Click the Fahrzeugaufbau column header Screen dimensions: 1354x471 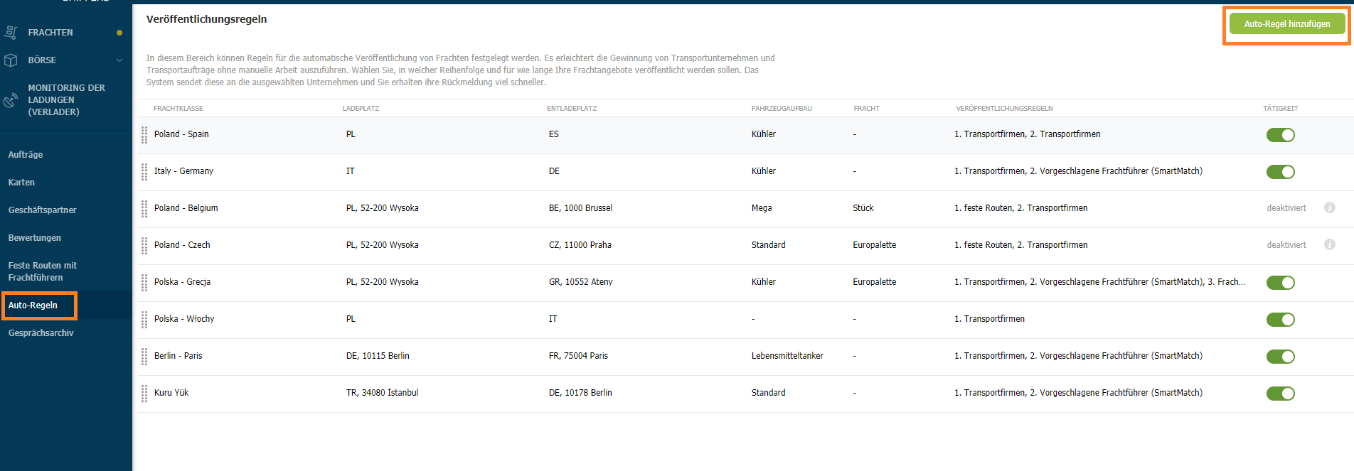[x=782, y=109]
